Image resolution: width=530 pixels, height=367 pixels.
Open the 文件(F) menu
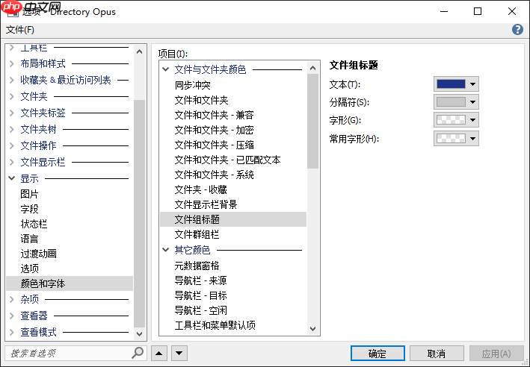tap(20, 30)
